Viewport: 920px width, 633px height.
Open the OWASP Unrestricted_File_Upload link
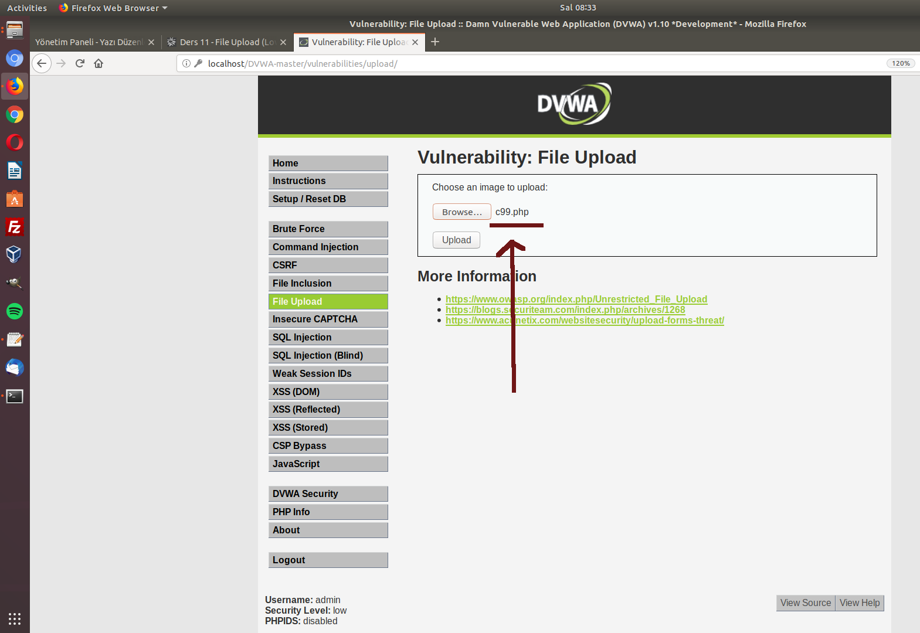tap(576, 299)
